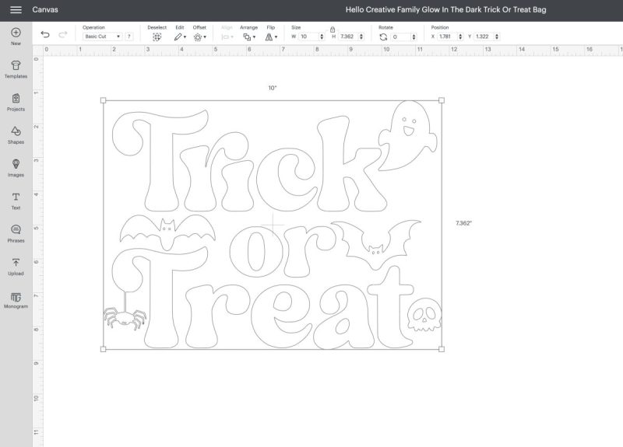The width and height of the screenshot is (623, 447).
Task: Click the New project icon
Action: point(16,37)
